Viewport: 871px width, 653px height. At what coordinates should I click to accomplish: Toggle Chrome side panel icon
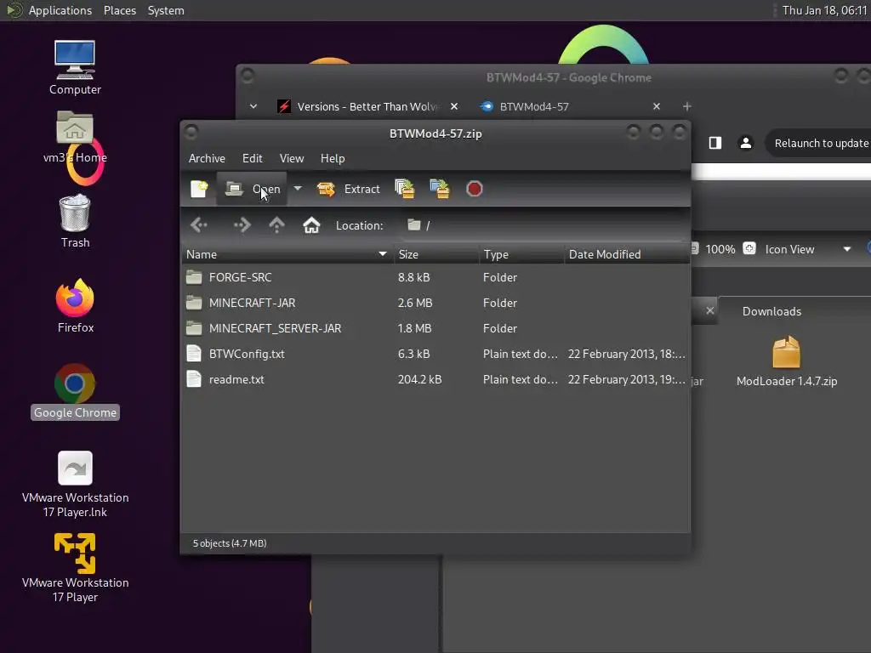pyautogui.click(x=715, y=143)
